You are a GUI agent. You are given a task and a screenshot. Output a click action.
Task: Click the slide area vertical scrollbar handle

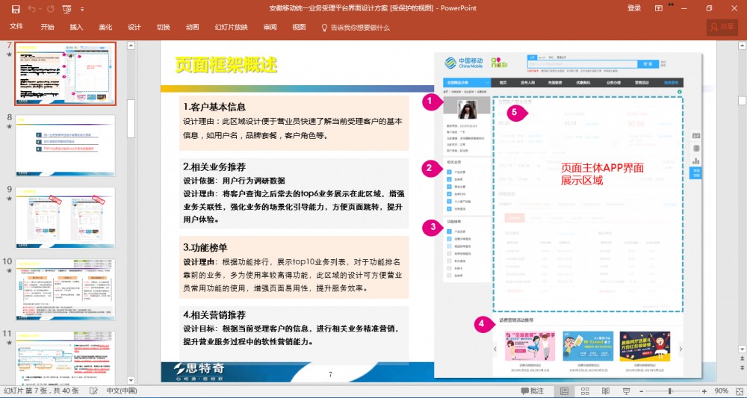pyautogui.click(x=742, y=101)
